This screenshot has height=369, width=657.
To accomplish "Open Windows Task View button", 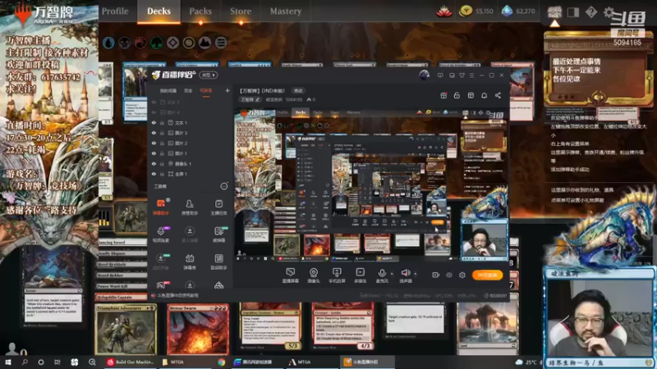I will (x=57, y=362).
